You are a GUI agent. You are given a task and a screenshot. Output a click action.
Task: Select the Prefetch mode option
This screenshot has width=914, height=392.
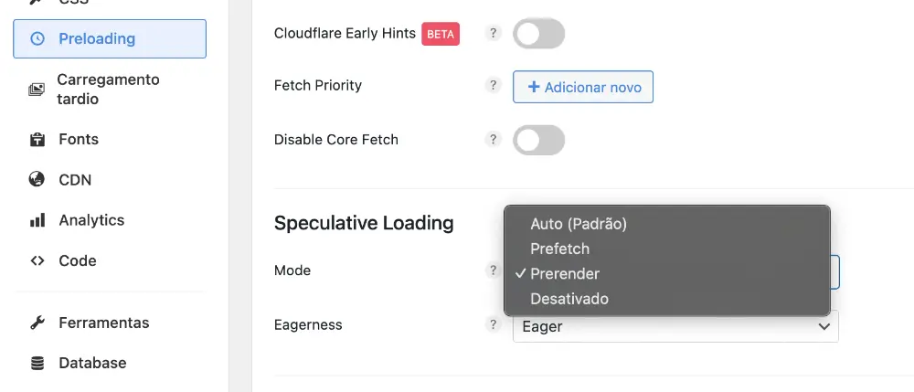559,249
